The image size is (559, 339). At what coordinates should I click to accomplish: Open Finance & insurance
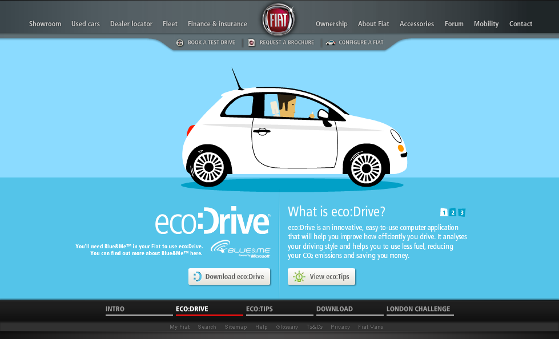tap(218, 24)
